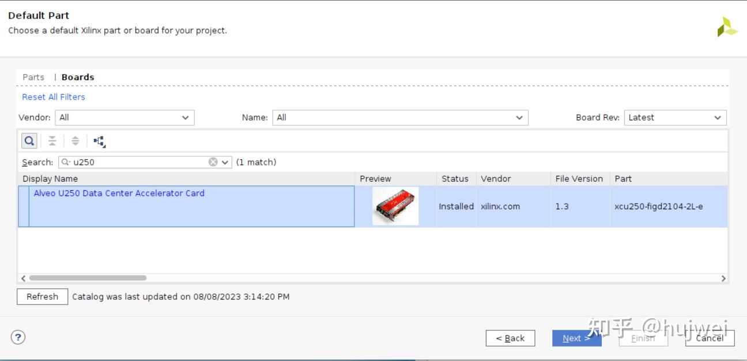Open the Board Rev dropdown
Screen dimensions: 747x361
(718, 117)
